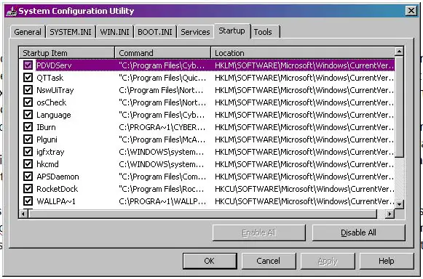This screenshot has height=279, width=423.
Task: Click the horizontal scroll right arrow
Action: coord(390,214)
